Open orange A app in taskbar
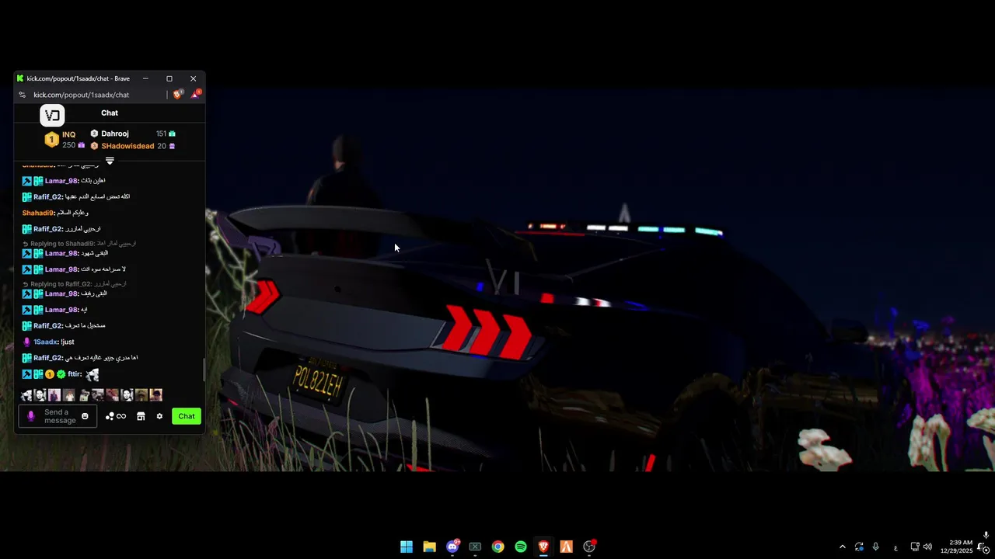Image resolution: width=995 pixels, height=559 pixels. (x=566, y=547)
